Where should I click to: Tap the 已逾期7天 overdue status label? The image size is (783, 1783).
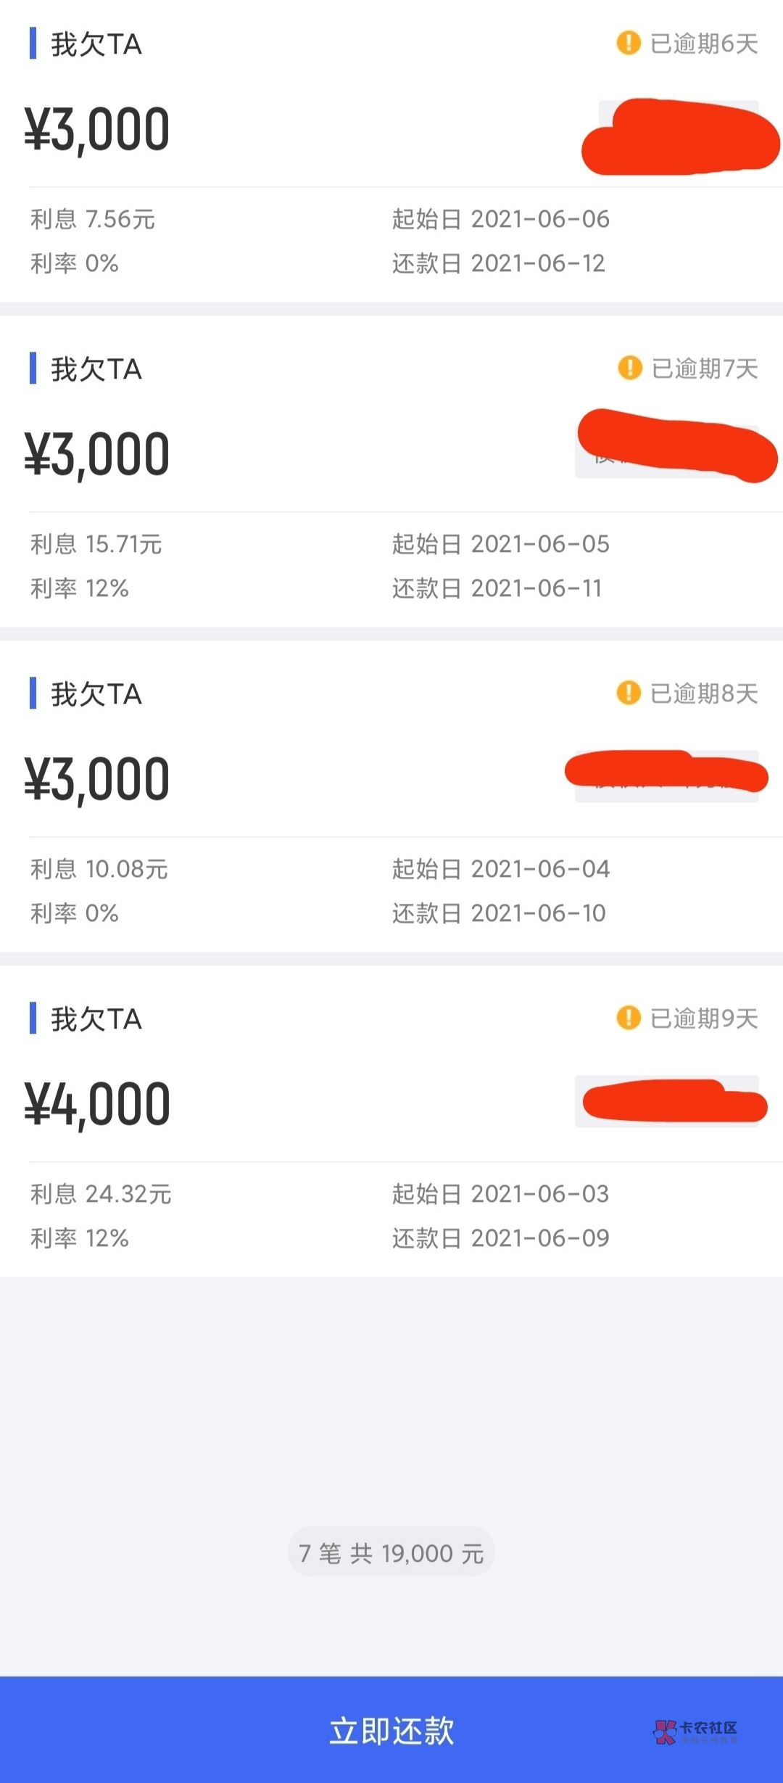click(x=705, y=368)
